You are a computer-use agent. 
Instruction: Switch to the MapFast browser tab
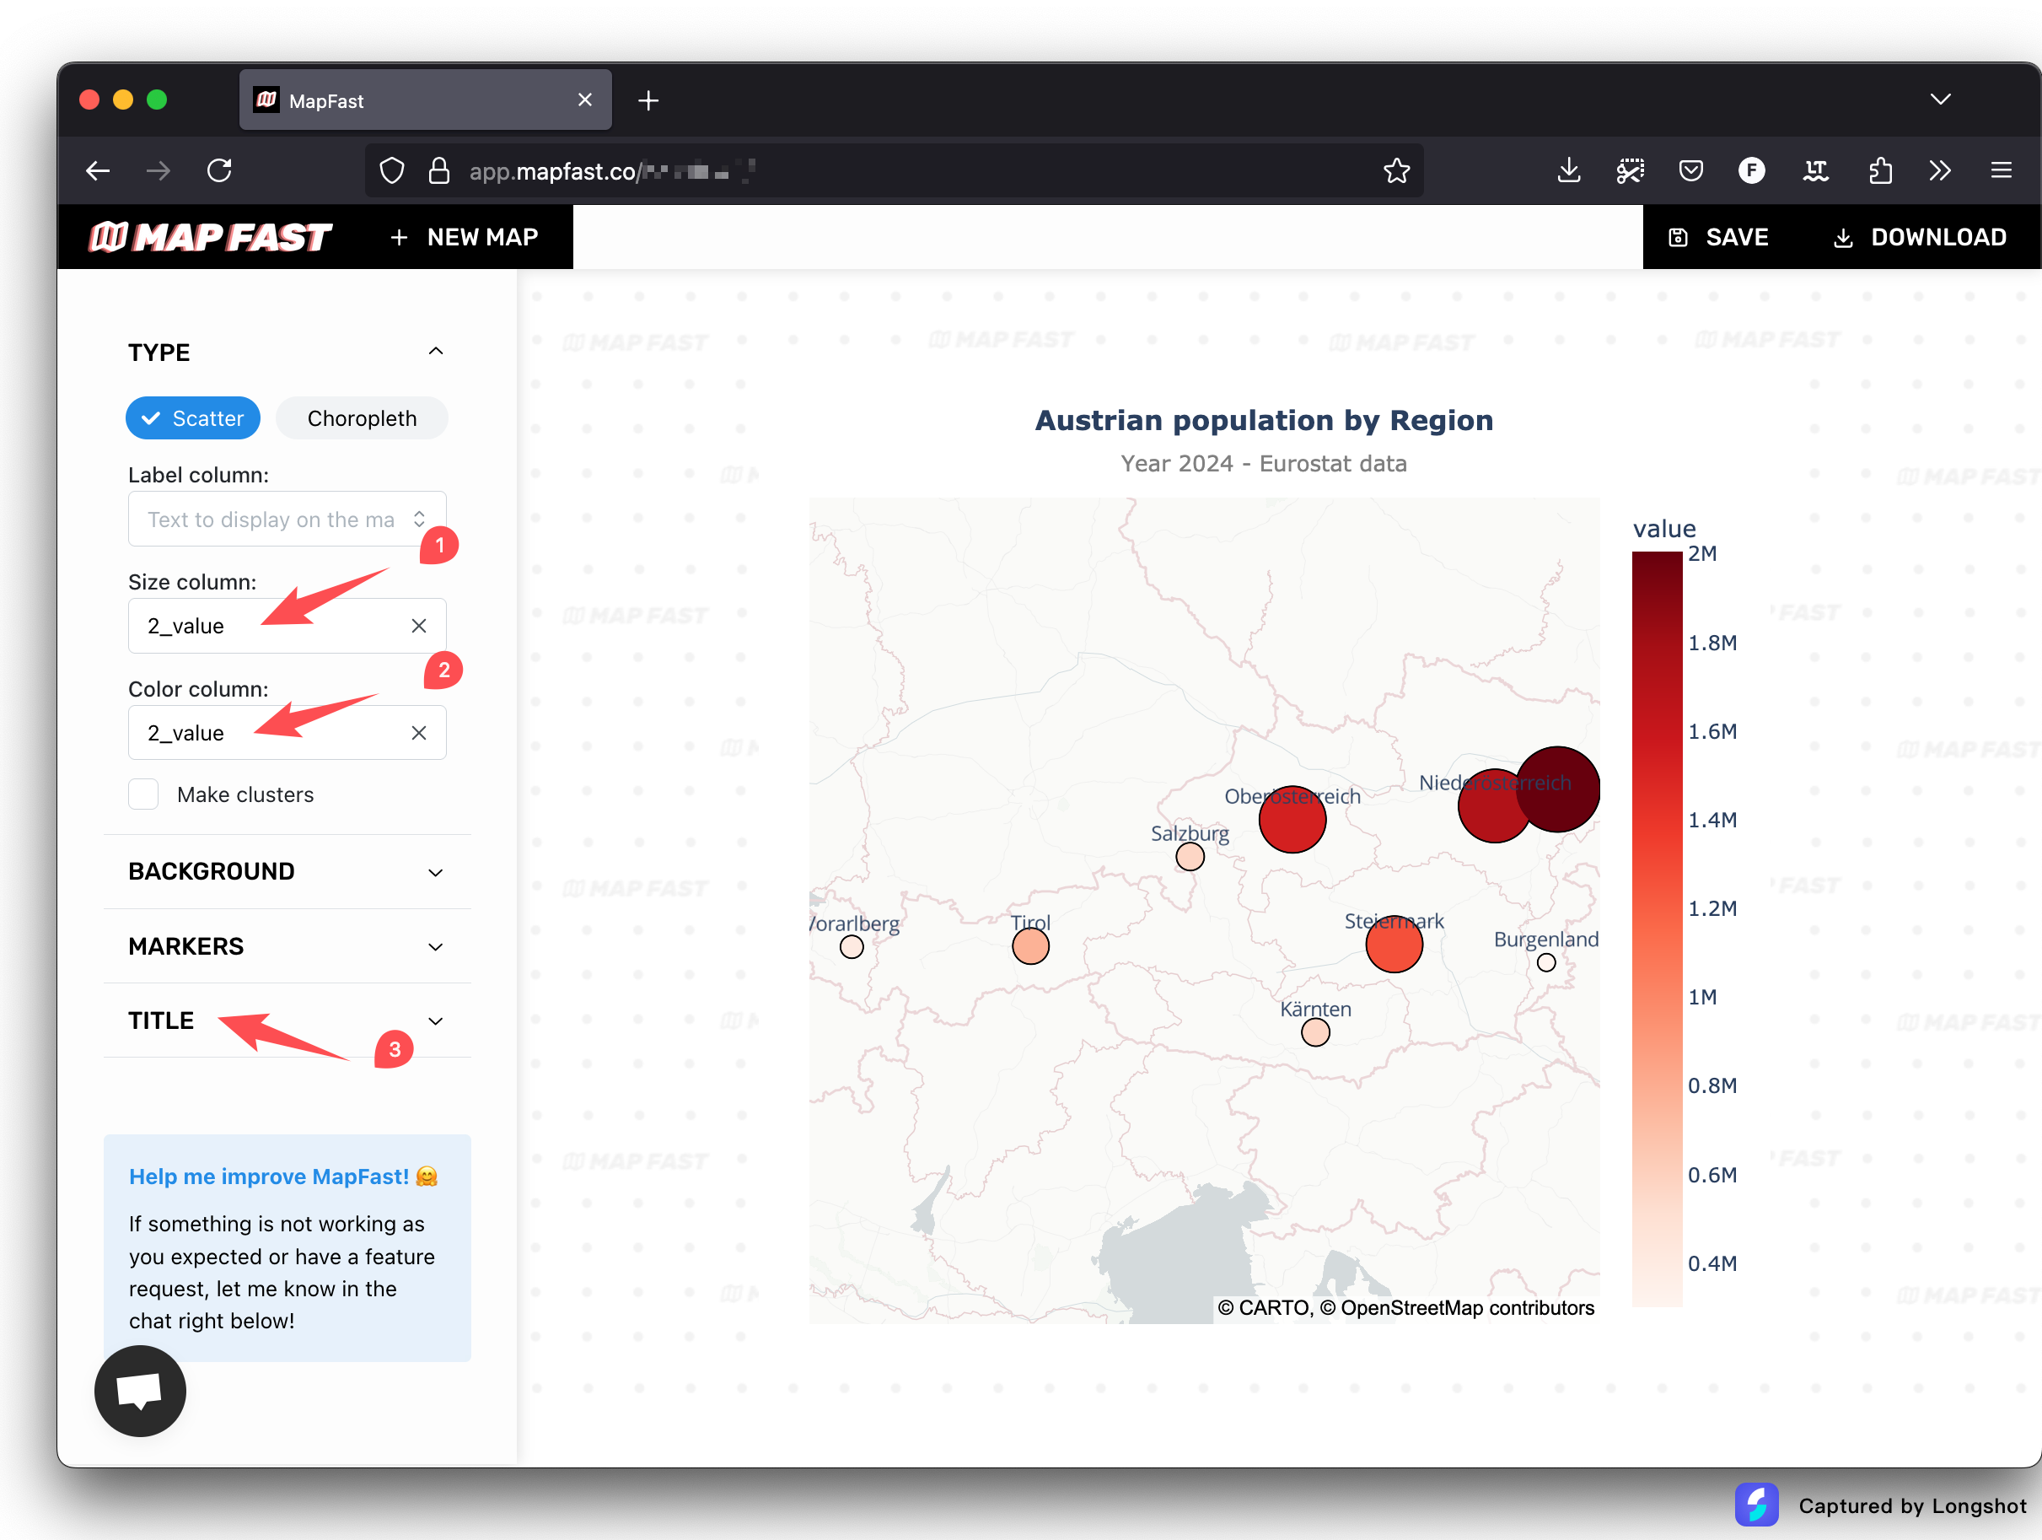[x=426, y=100]
